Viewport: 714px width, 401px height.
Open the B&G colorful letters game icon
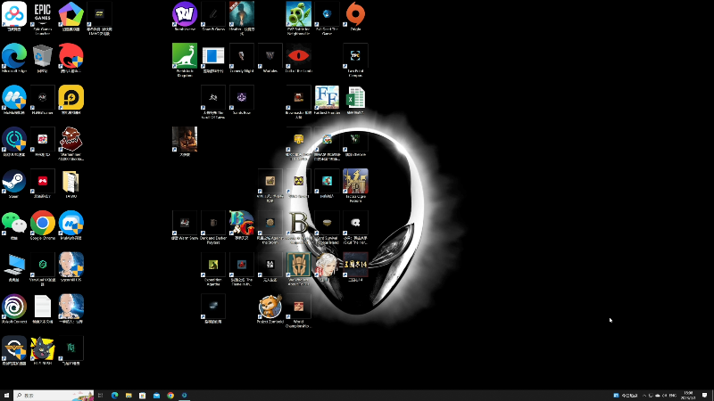click(241, 223)
